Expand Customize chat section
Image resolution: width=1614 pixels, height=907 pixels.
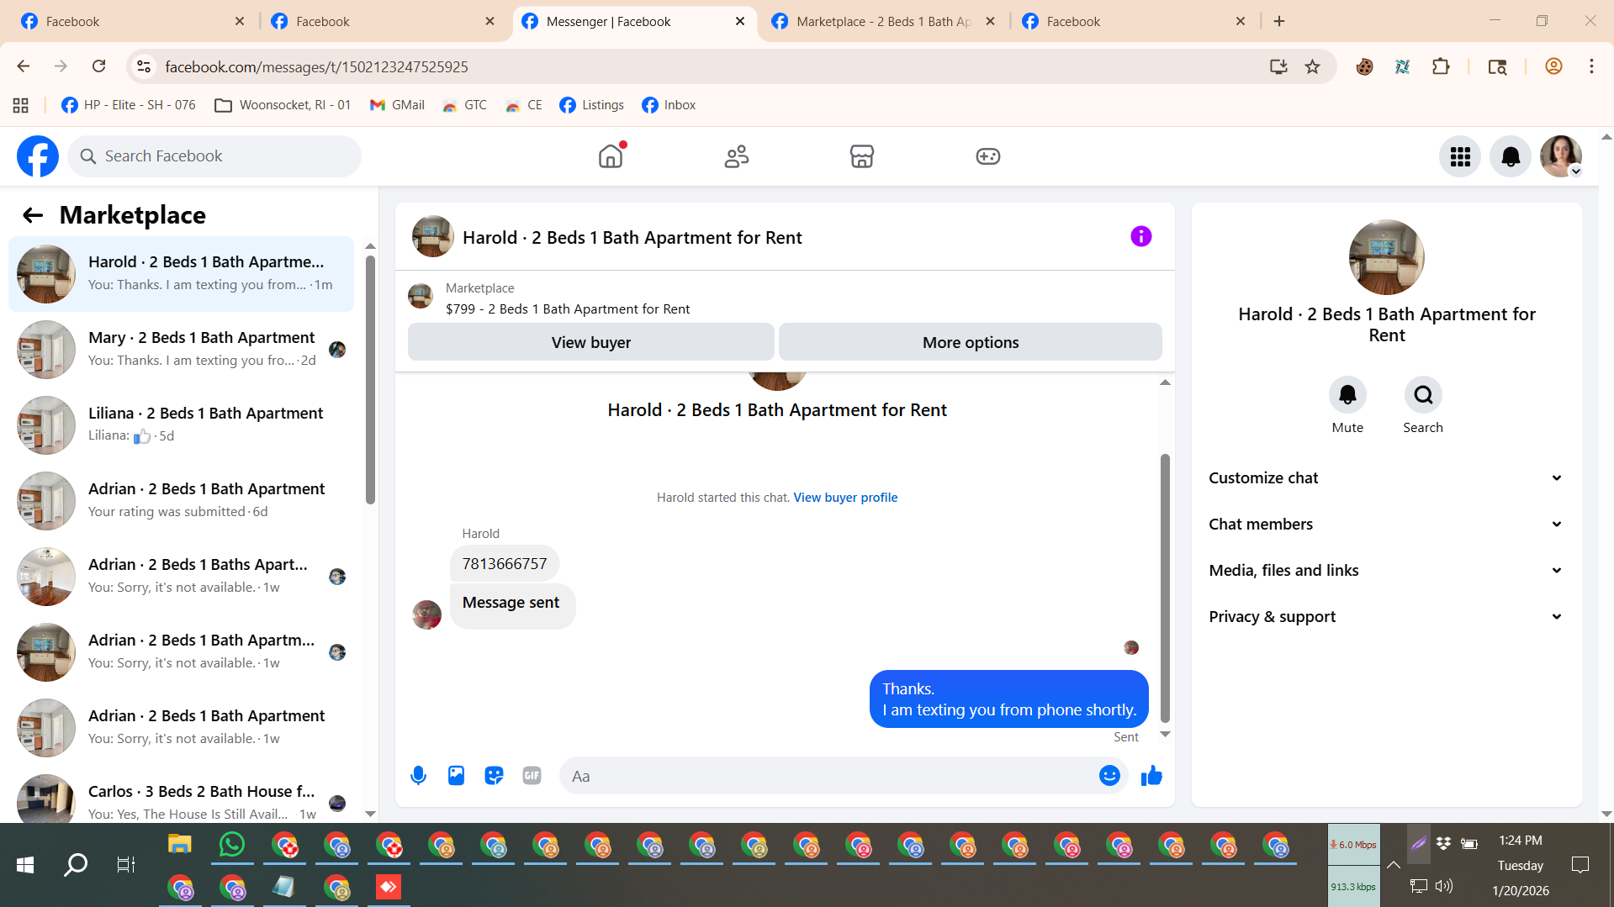pos(1386,478)
